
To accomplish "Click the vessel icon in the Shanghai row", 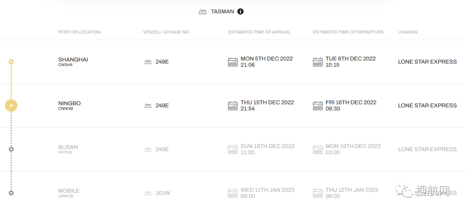I will point(148,62).
